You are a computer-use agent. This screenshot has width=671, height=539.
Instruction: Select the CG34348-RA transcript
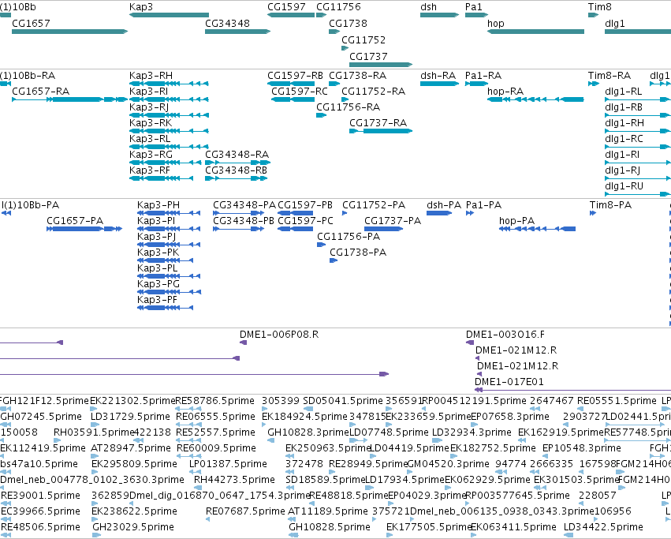(237, 163)
